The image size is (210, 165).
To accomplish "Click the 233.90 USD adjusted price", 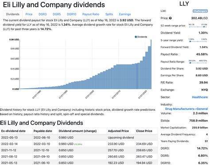I will tap(116, 144).
